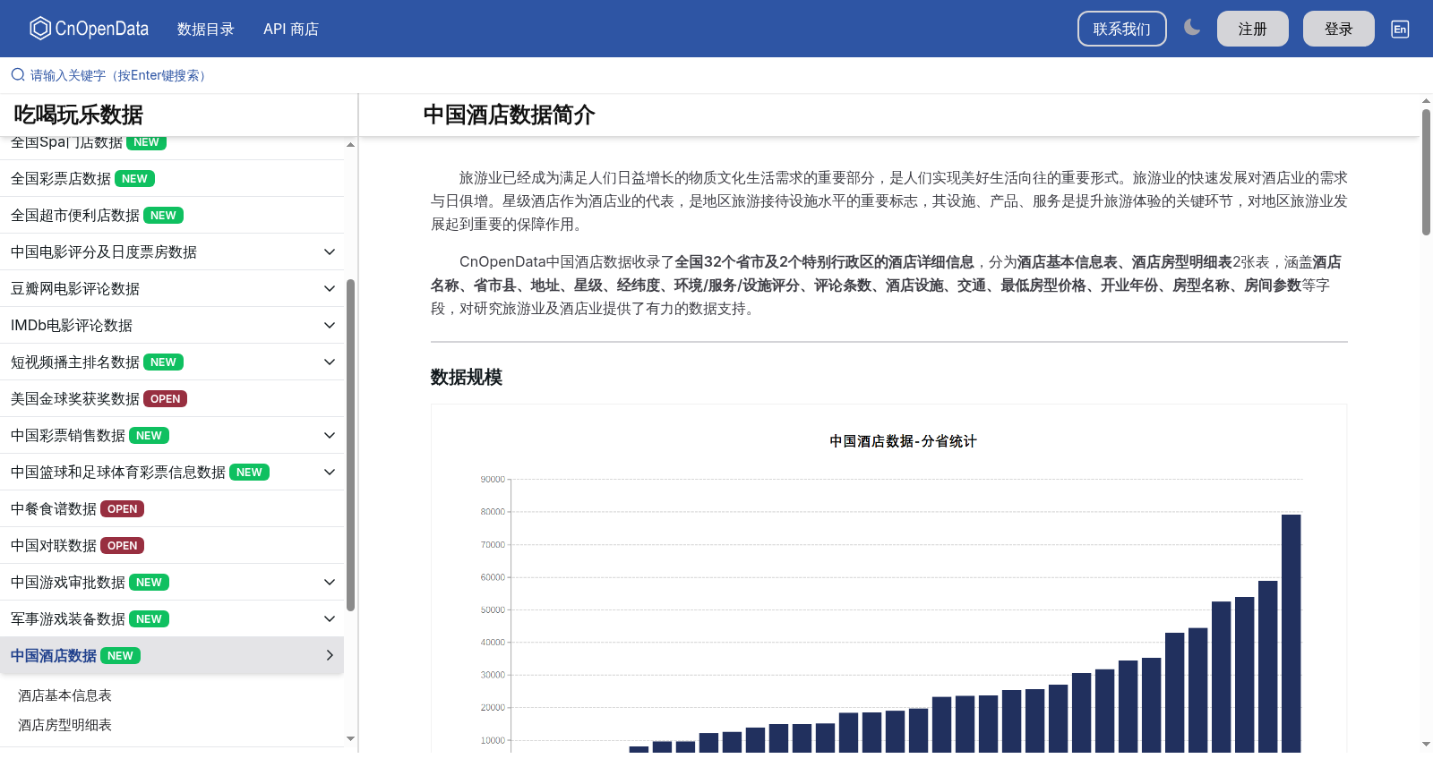This screenshot has height=767, width=1433.
Task: Click the main page scrollbar thumb
Action: 1426,172
